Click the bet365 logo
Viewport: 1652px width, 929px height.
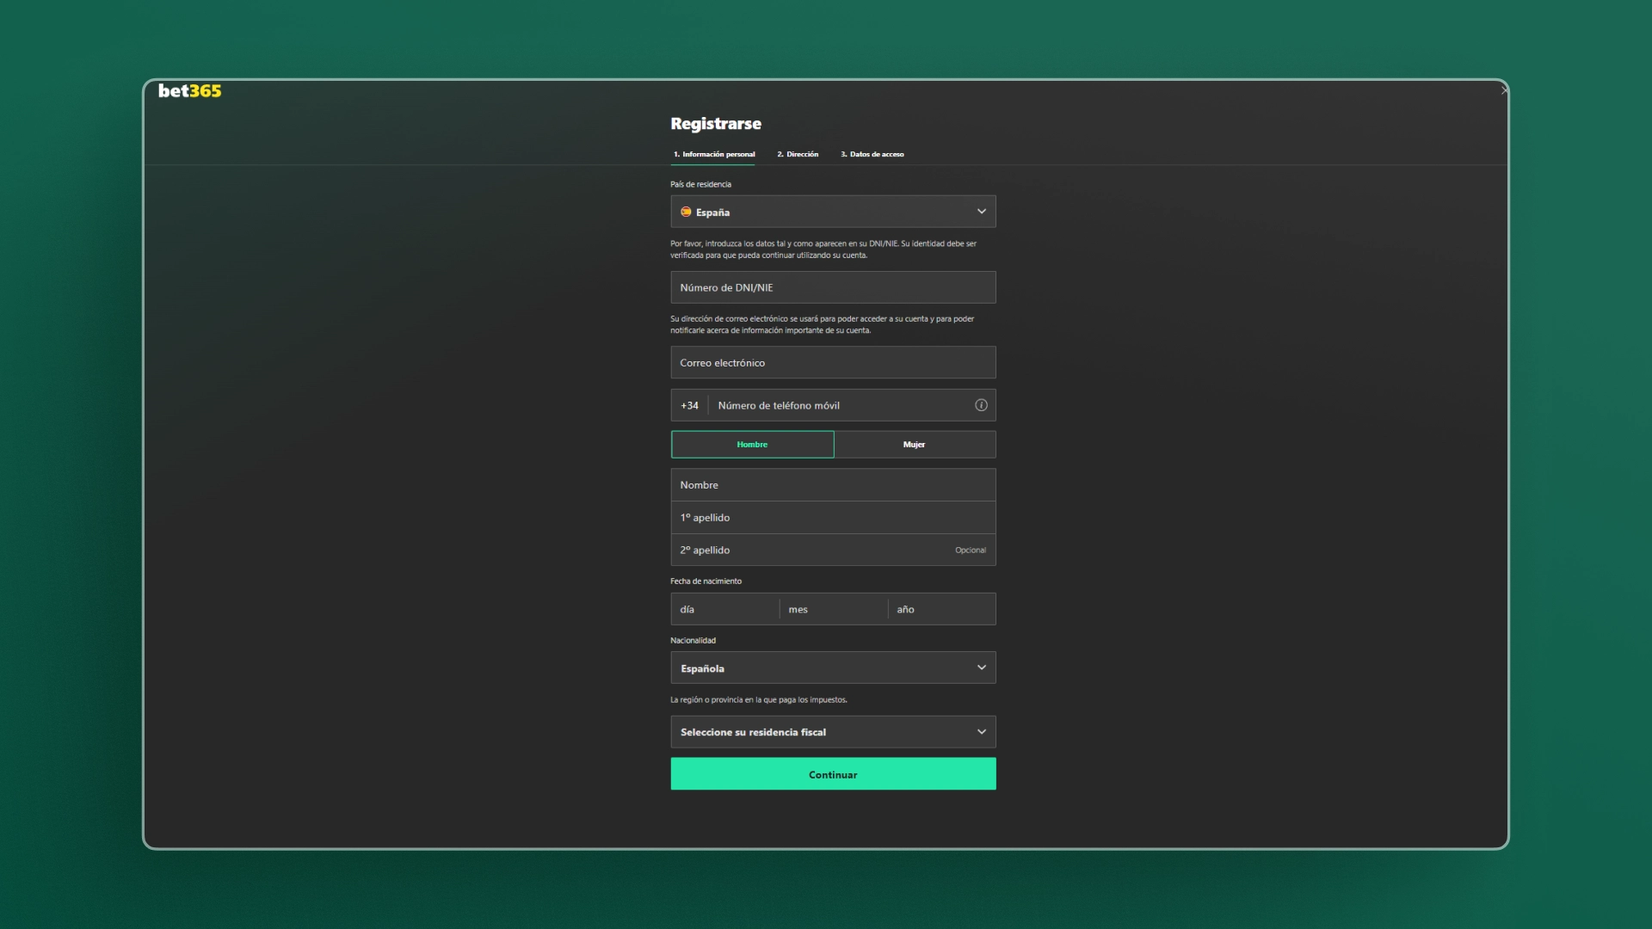click(x=189, y=91)
